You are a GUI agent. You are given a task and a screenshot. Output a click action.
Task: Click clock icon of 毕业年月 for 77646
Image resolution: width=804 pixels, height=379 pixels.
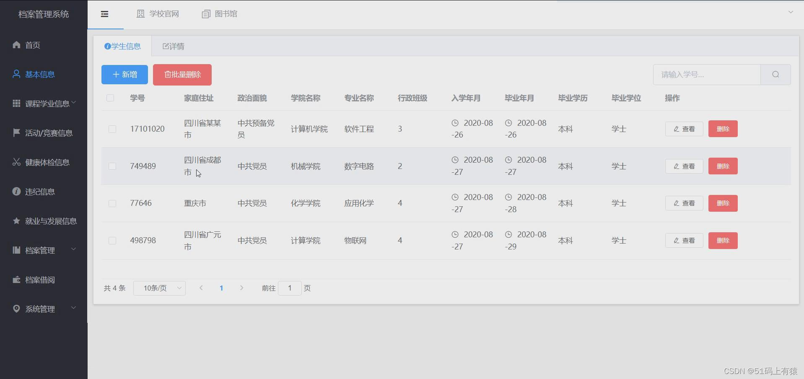(508, 197)
